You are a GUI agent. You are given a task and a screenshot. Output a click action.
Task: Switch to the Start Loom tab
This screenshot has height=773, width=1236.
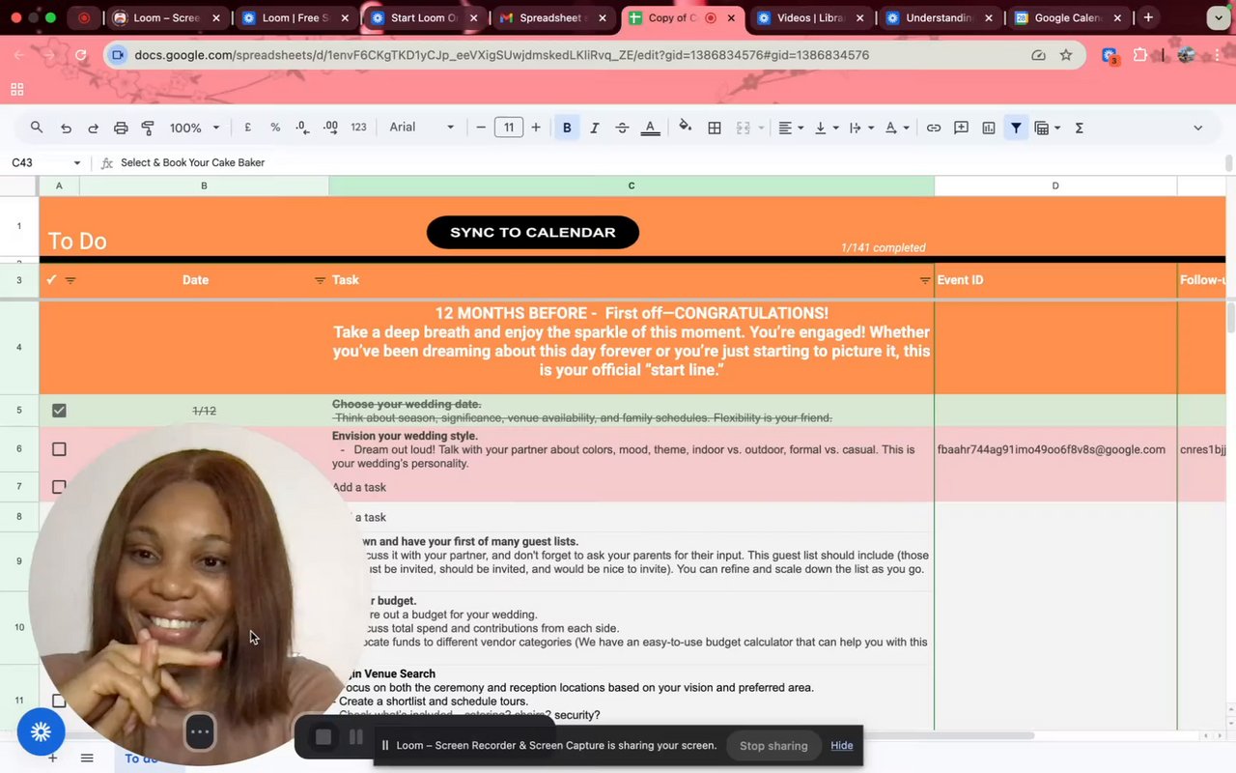click(x=424, y=17)
